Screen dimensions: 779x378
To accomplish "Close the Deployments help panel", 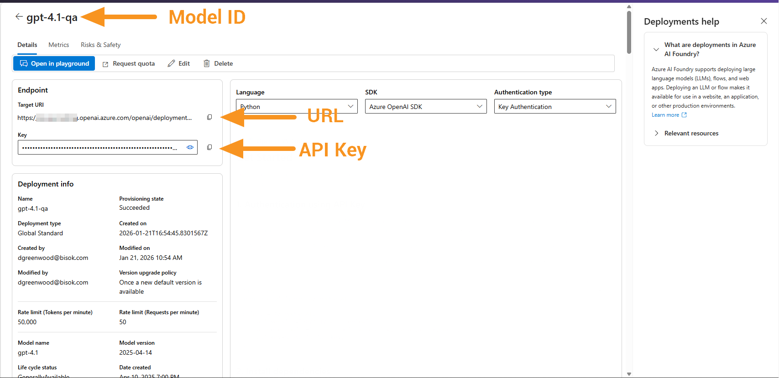I will [764, 21].
